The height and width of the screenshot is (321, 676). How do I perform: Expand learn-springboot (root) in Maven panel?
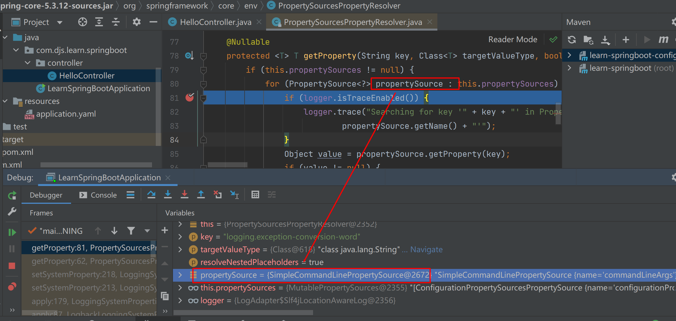coord(569,68)
